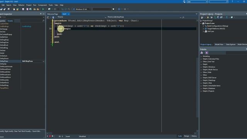Click the Bind Visually... link
This screenshot has width=247, height=139.
[x=27, y=131]
